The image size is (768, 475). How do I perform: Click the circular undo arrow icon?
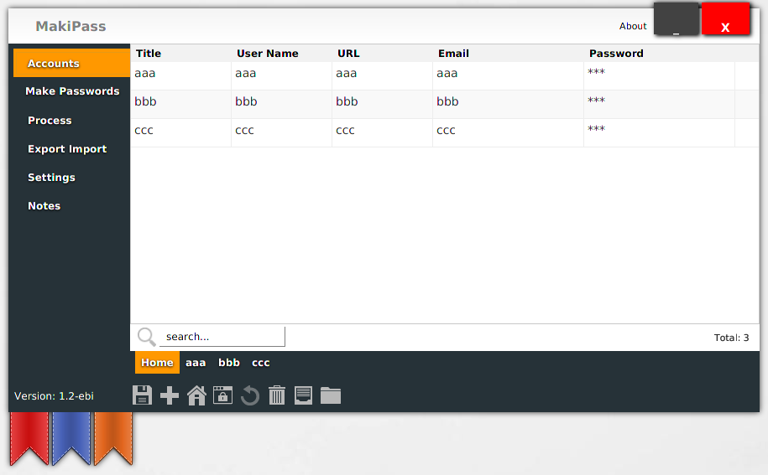pyautogui.click(x=250, y=395)
